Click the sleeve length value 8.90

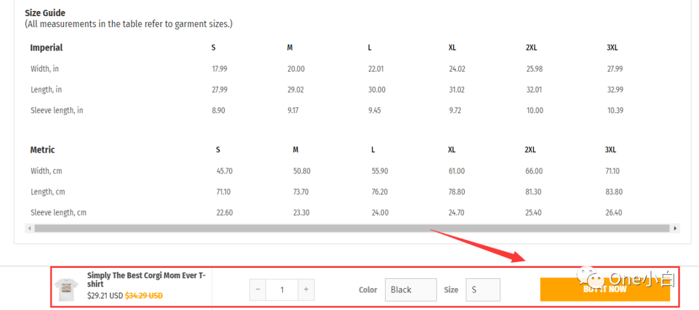pyautogui.click(x=219, y=111)
